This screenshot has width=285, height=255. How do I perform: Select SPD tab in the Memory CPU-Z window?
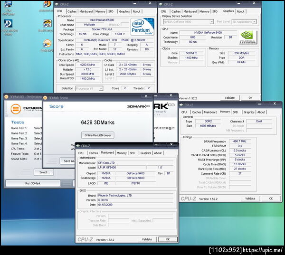(x=236, y=112)
